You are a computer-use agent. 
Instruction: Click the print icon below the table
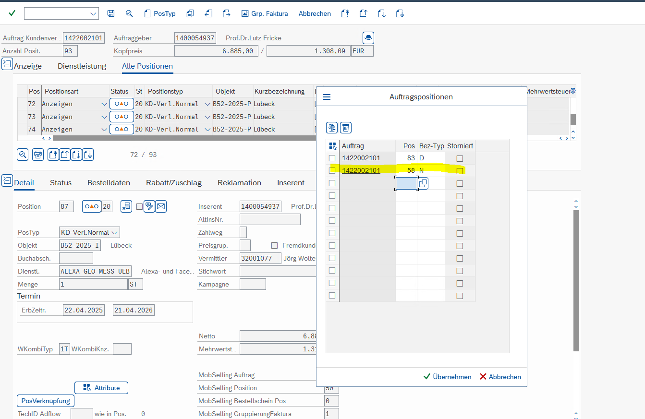tap(38, 155)
